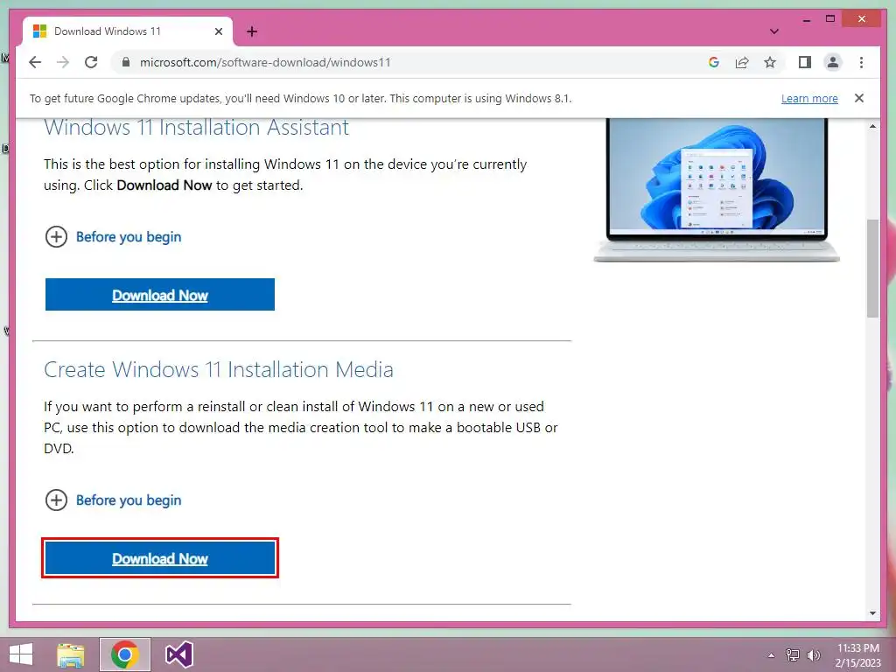This screenshot has width=896, height=672.
Task: Minimize the Chrome window
Action: tap(806, 19)
